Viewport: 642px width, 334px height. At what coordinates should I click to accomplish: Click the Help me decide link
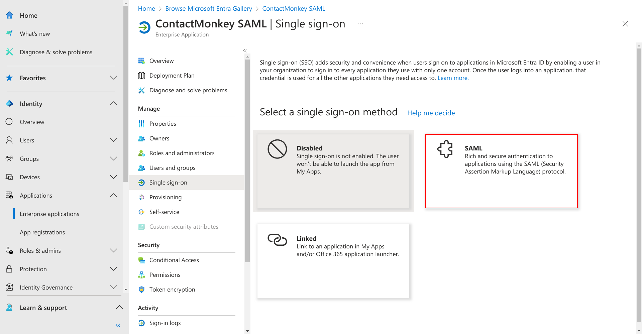tap(431, 113)
